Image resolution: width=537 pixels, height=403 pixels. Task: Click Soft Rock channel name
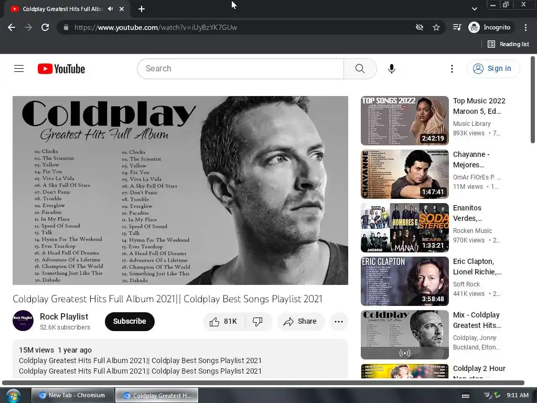coord(466,284)
